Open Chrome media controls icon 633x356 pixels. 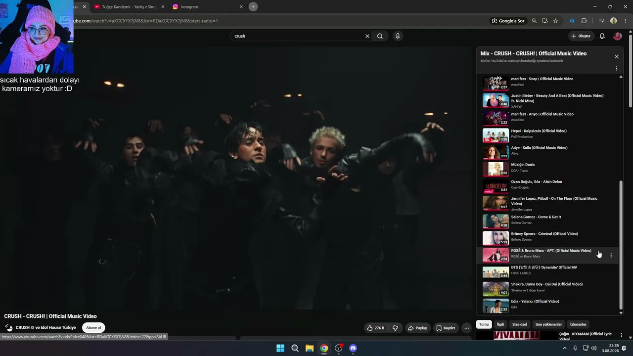pos(601,21)
